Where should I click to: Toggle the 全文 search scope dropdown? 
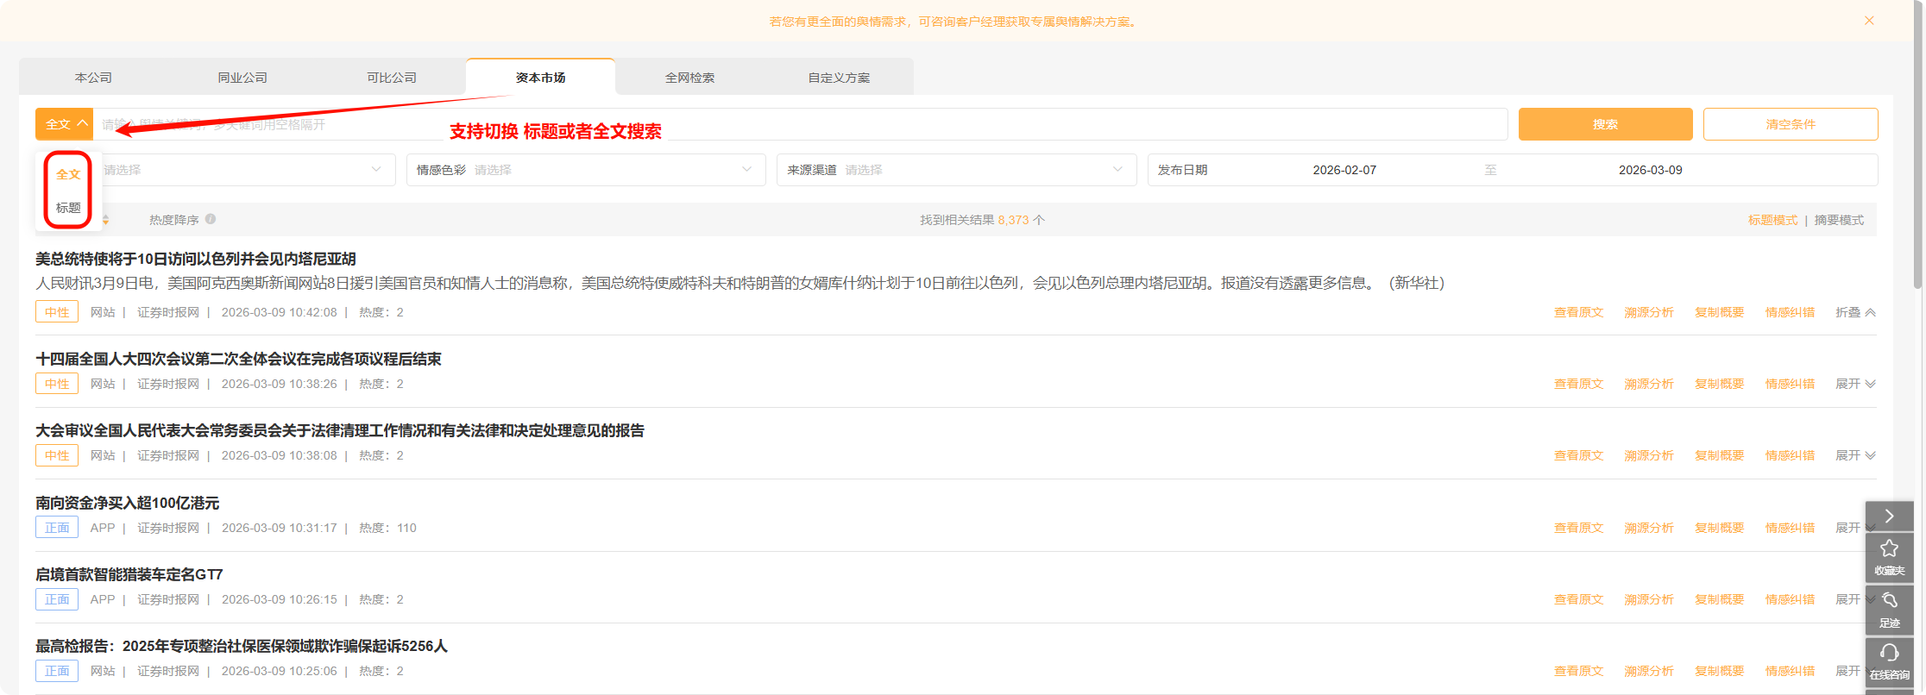click(65, 124)
